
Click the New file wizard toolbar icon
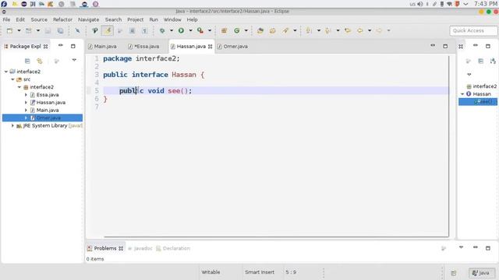click(x=9, y=30)
